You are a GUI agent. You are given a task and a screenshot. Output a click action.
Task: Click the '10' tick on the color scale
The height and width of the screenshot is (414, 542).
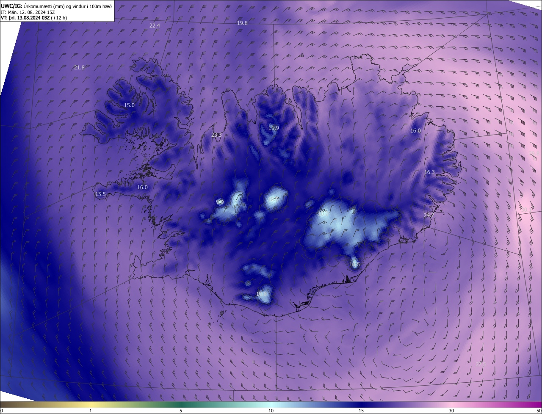pos(271,411)
